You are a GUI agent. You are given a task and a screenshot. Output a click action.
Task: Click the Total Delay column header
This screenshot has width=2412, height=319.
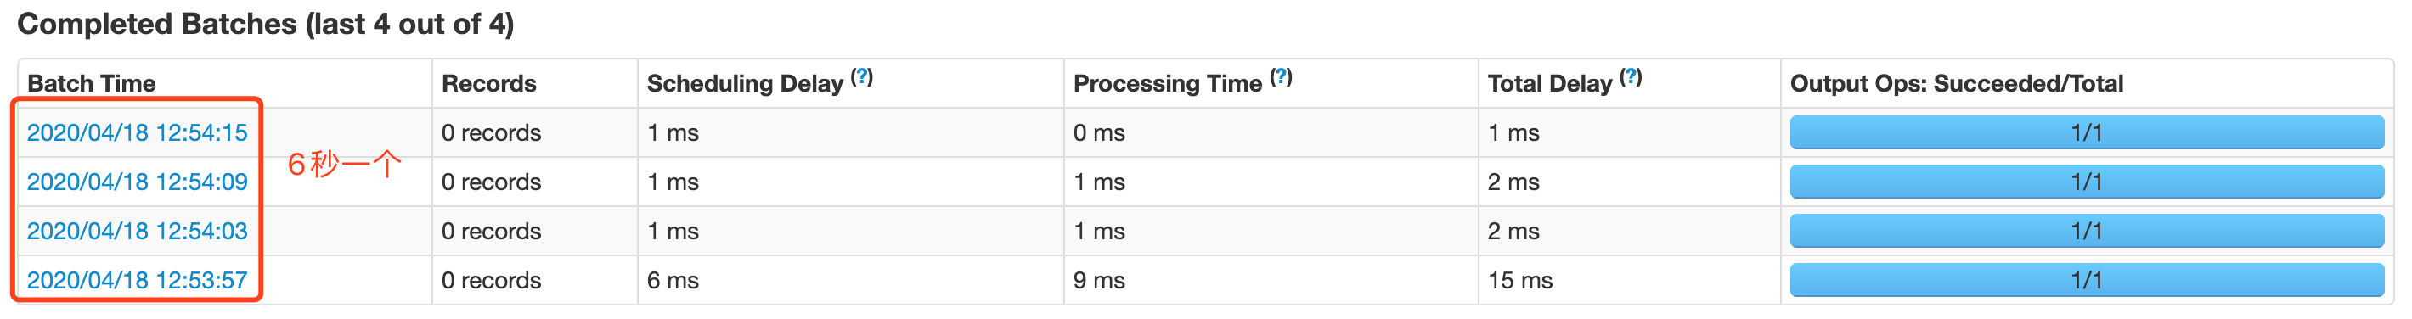coord(1550,83)
